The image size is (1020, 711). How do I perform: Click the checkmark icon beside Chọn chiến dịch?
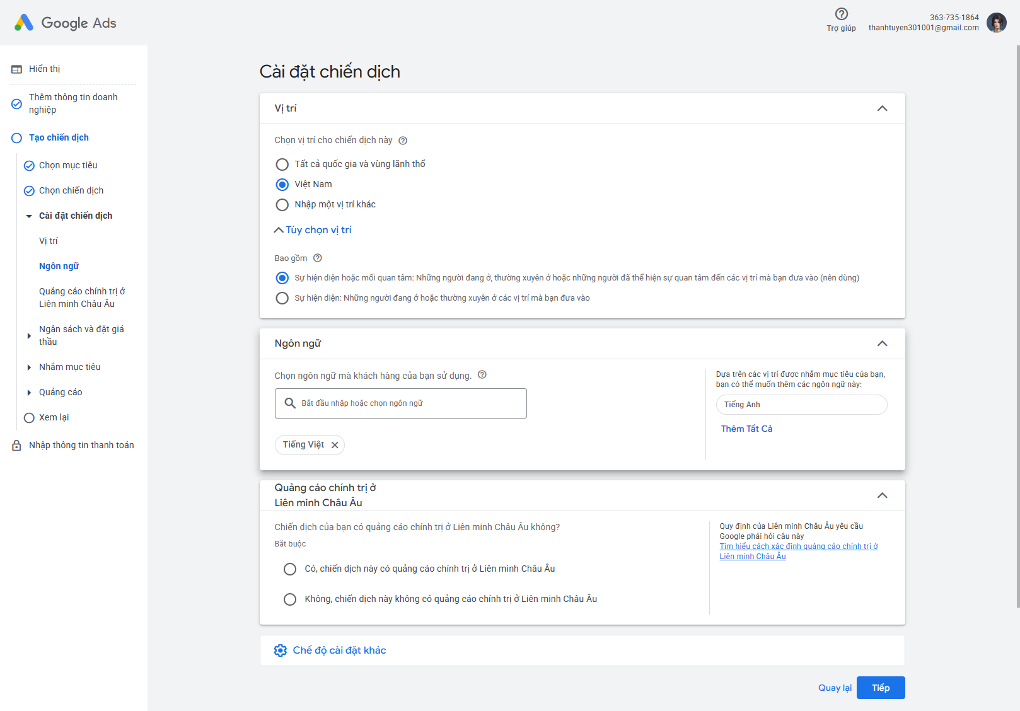pos(29,191)
